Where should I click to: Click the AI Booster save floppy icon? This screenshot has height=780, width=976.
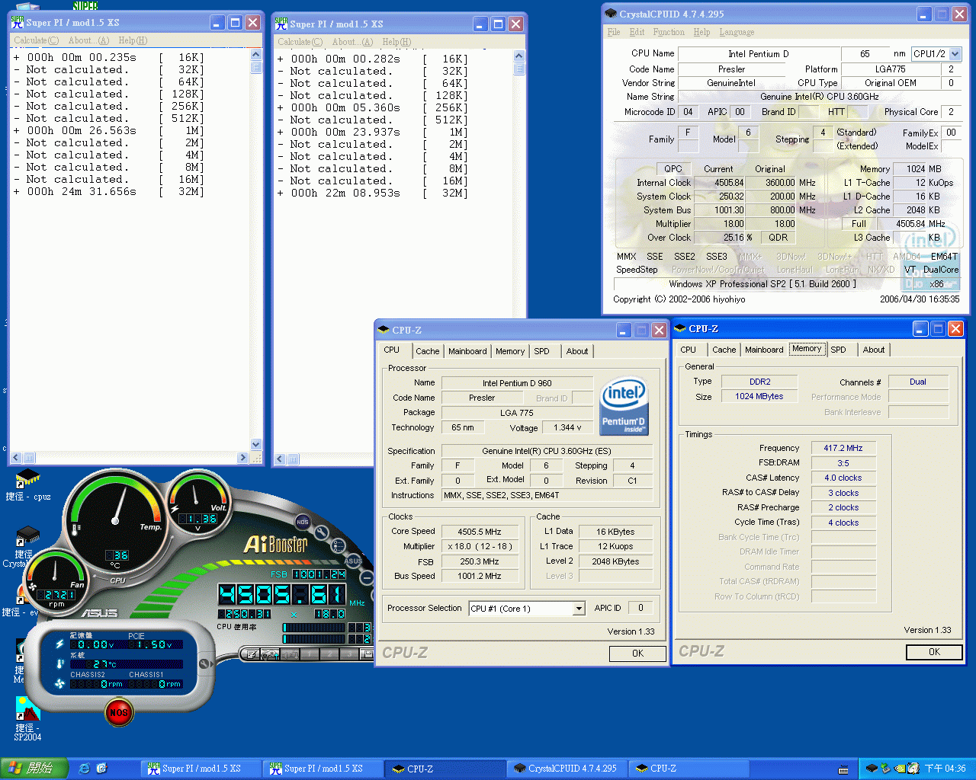[x=368, y=654]
